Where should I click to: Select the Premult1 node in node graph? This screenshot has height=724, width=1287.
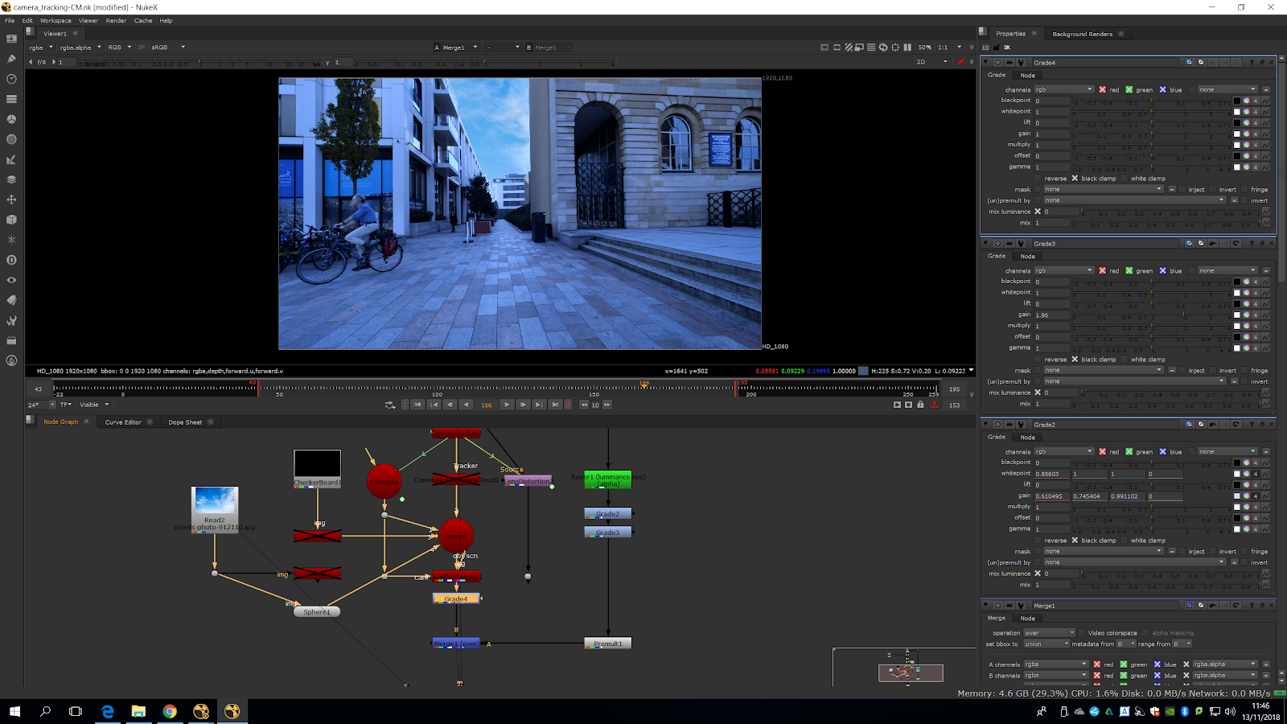click(x=607, y=644)
